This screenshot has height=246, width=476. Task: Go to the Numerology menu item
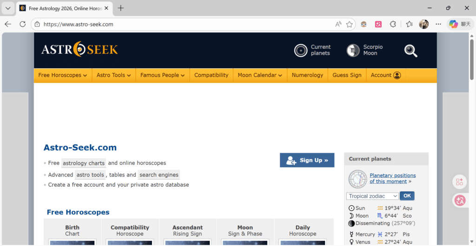pyautogui.click(x=307, y=75)
